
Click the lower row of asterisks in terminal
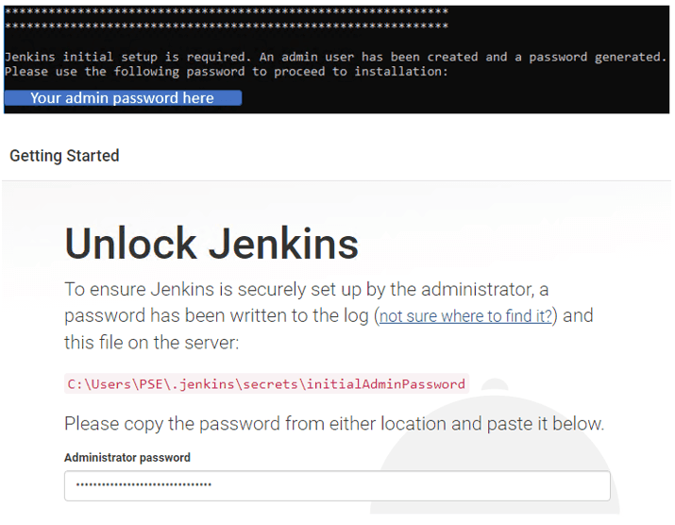click(x=227, y=26)
